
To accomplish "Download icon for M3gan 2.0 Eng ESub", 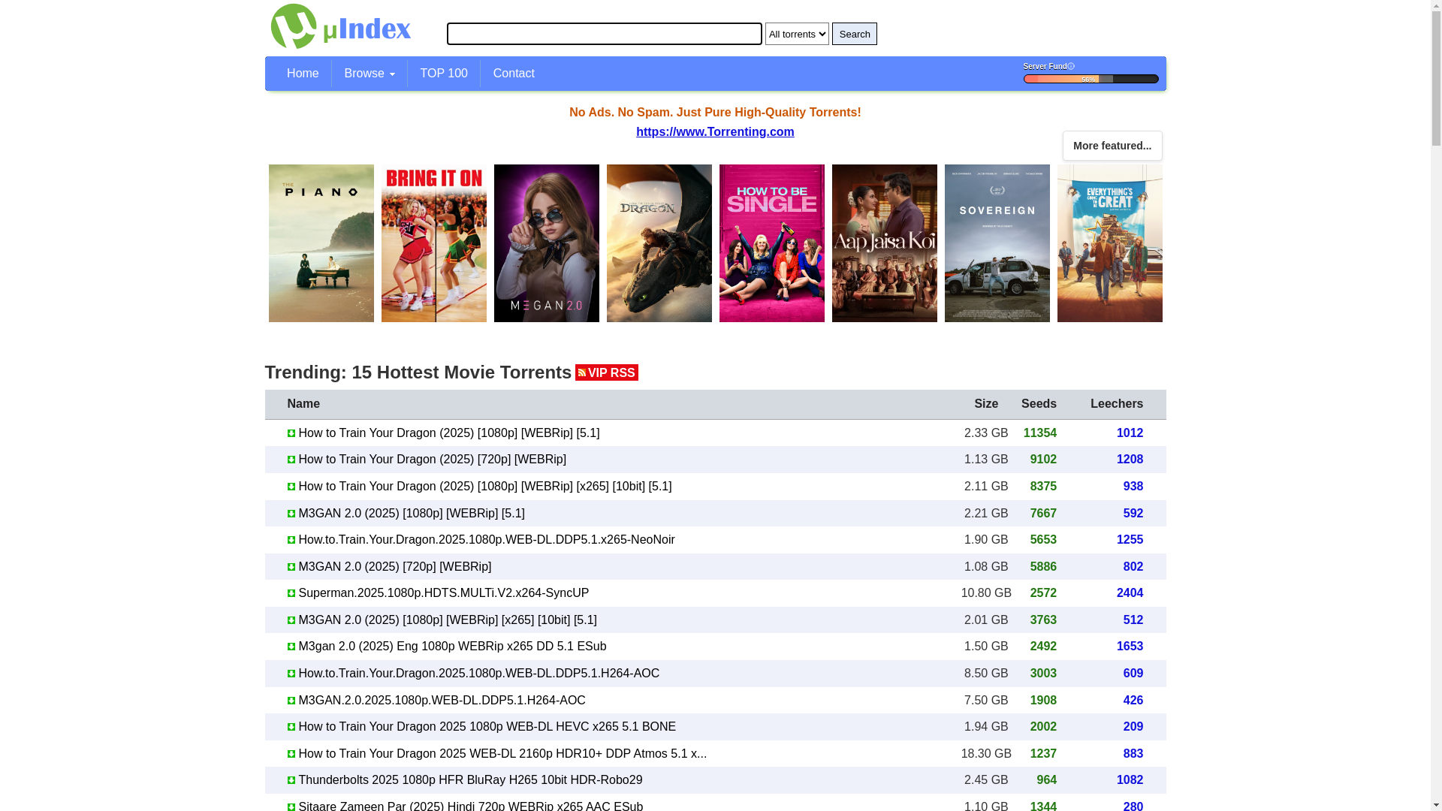I will tap(291, 647).
